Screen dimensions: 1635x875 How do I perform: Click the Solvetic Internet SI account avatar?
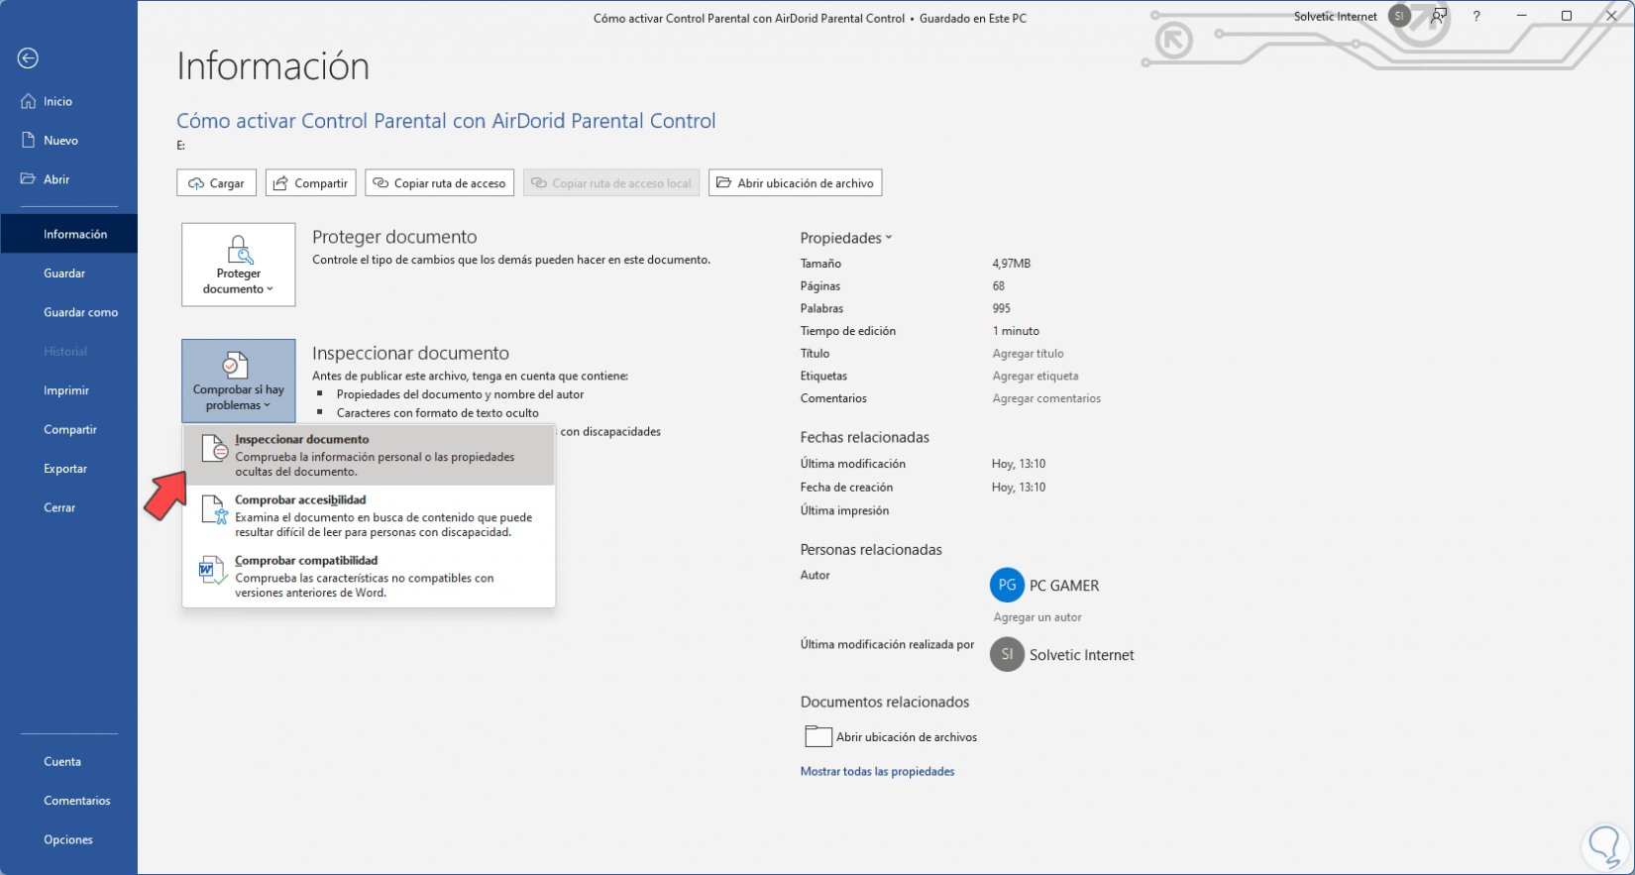click(1399, 16)
